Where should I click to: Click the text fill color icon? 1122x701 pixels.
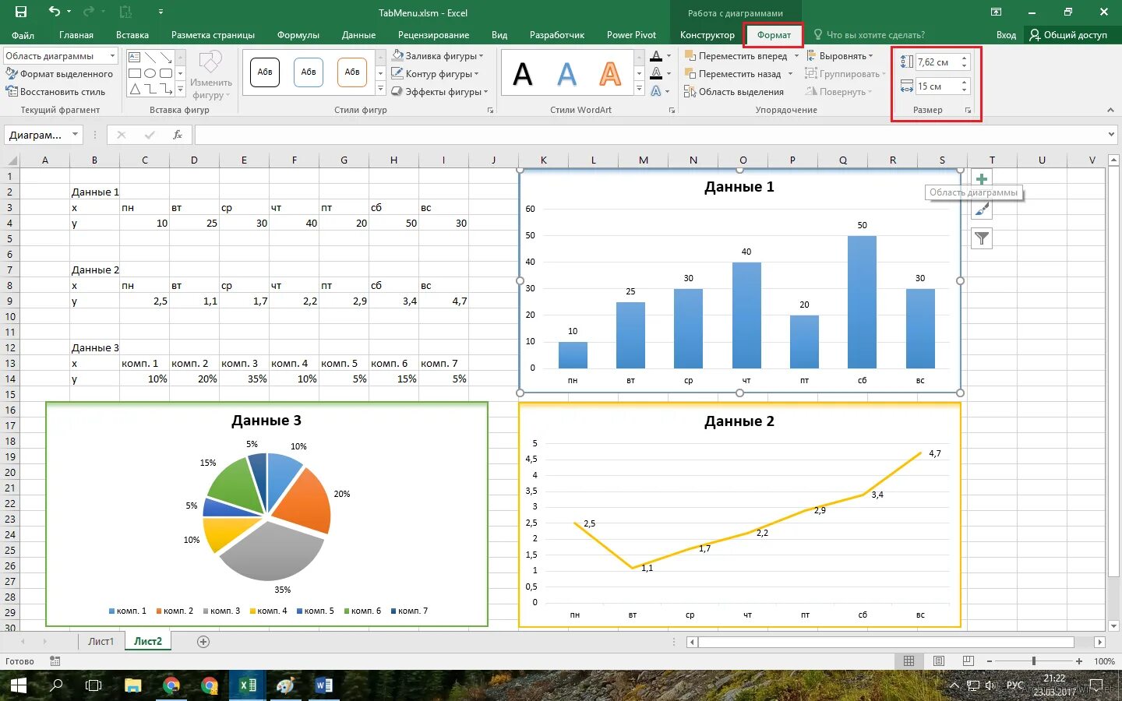656,56
